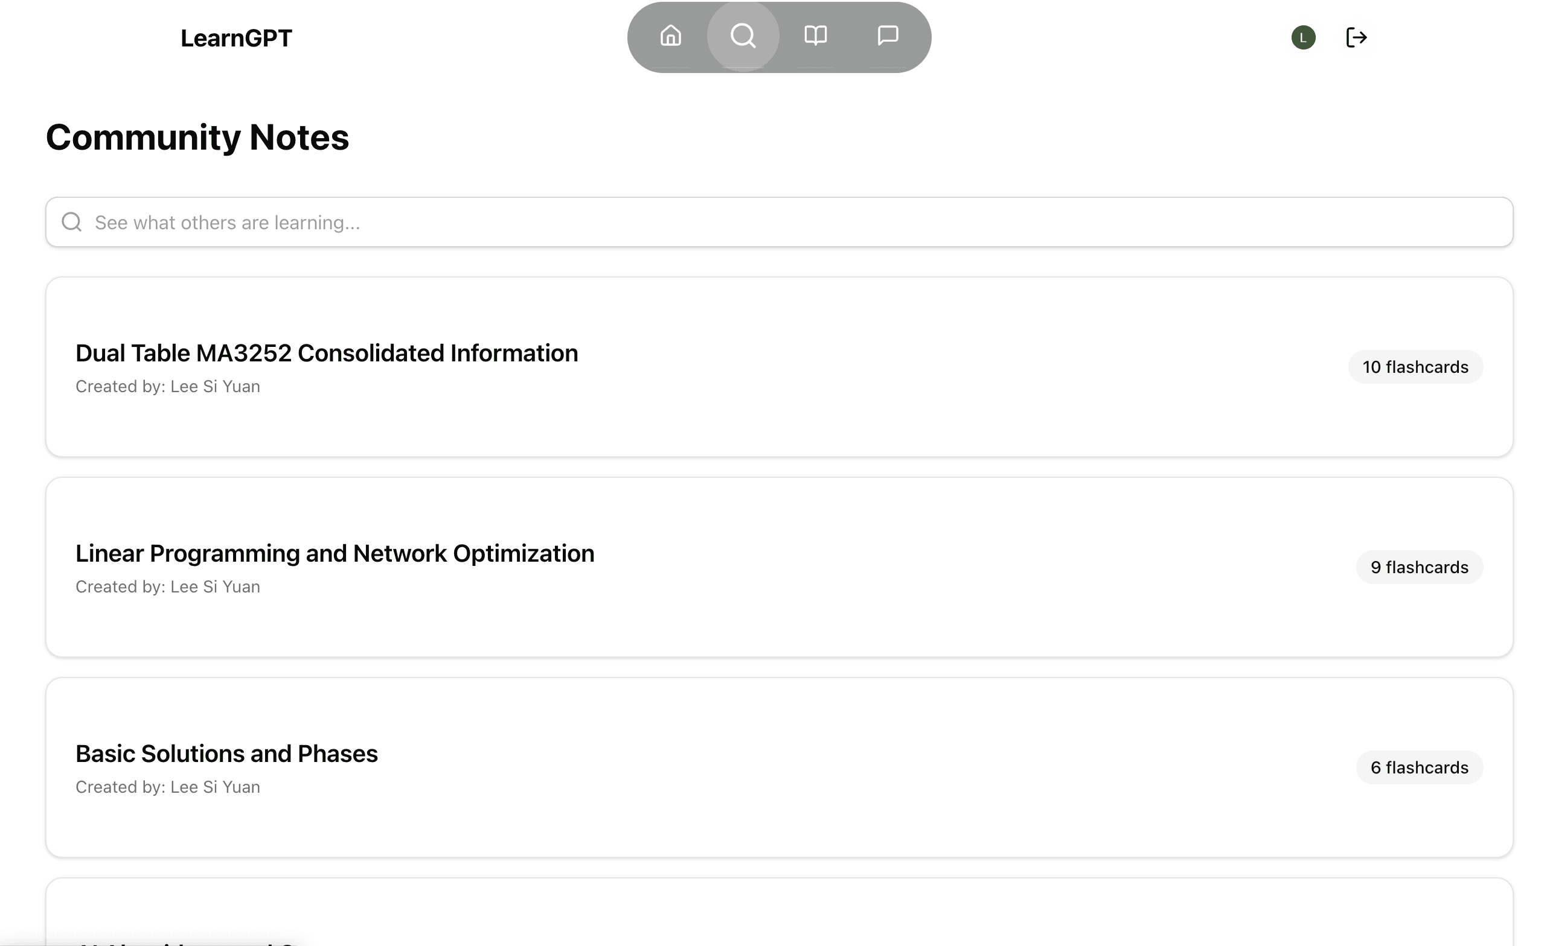Click the log out icon

(1356, 37)
